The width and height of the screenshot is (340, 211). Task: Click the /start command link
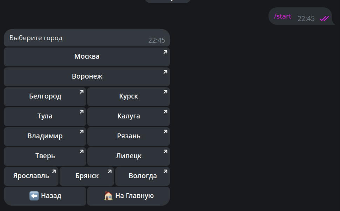283,16
